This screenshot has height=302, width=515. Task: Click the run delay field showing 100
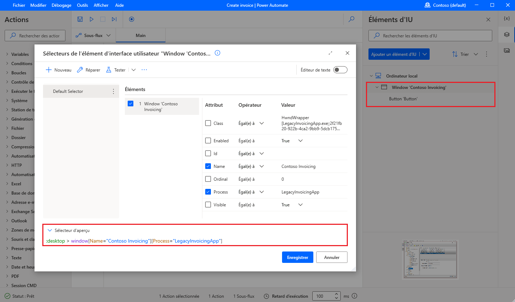pyautogui.click(x=323, y=296)
